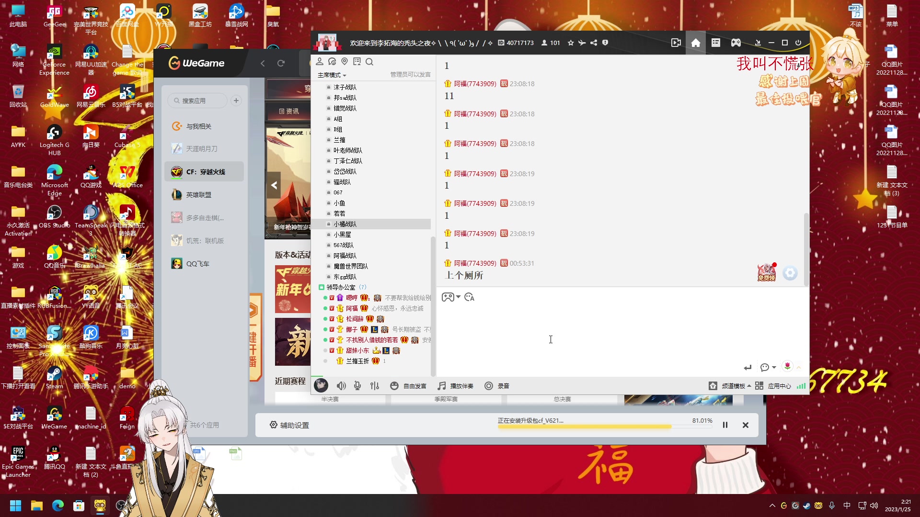
Task: Open the user profile icon above channel list
Action: coord(320,62)
